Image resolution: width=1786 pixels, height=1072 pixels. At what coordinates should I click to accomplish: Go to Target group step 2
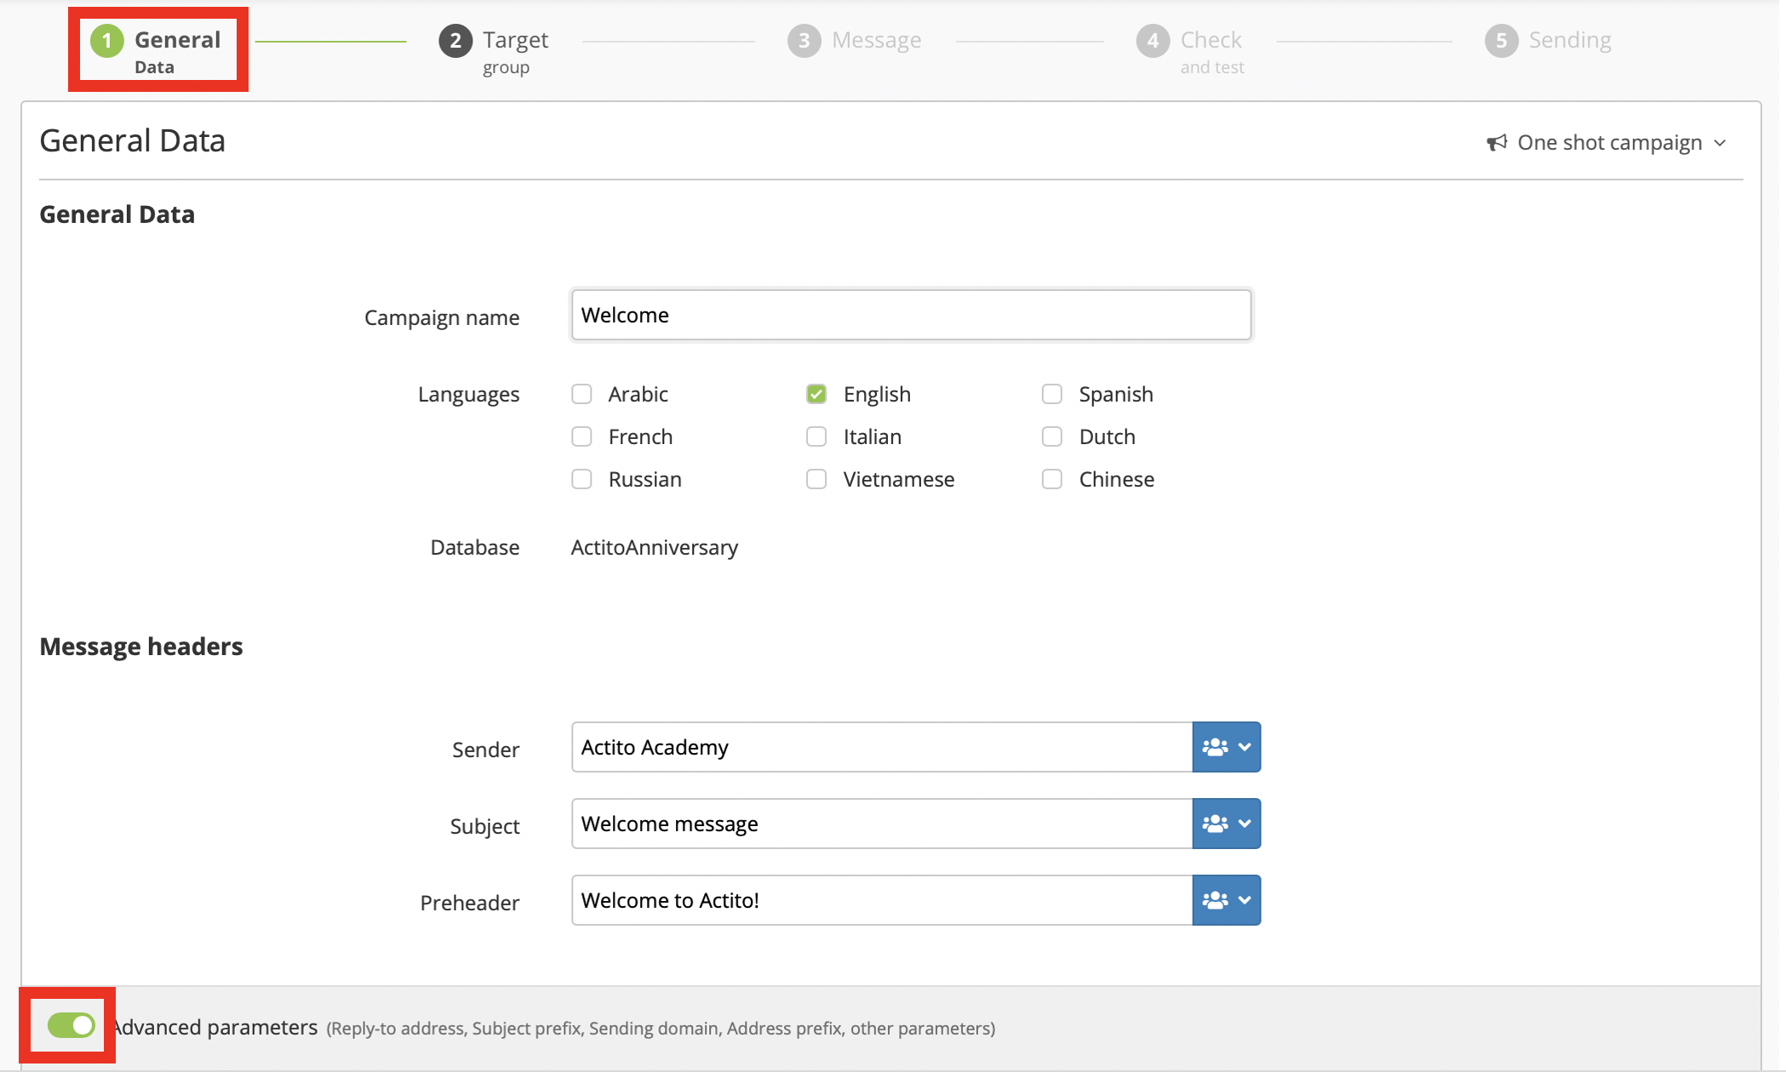click(x=494, y=50)
